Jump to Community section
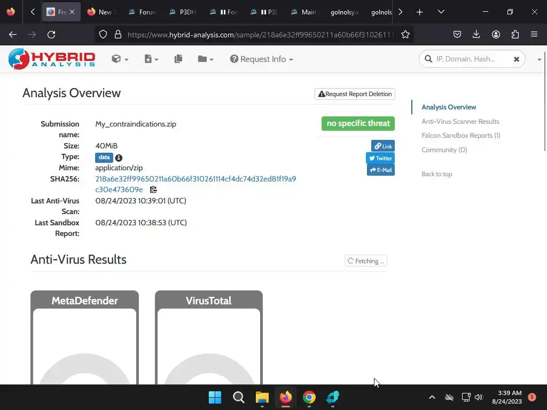 444,149
